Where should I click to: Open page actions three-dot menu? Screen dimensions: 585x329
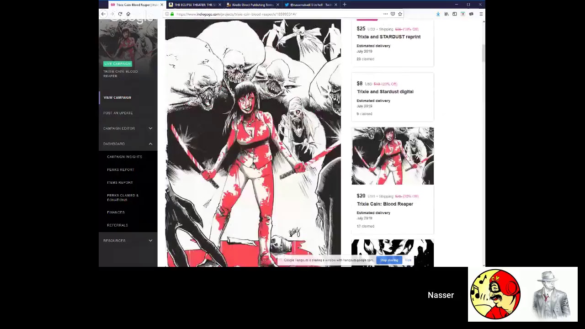click(x=385, y=14)
